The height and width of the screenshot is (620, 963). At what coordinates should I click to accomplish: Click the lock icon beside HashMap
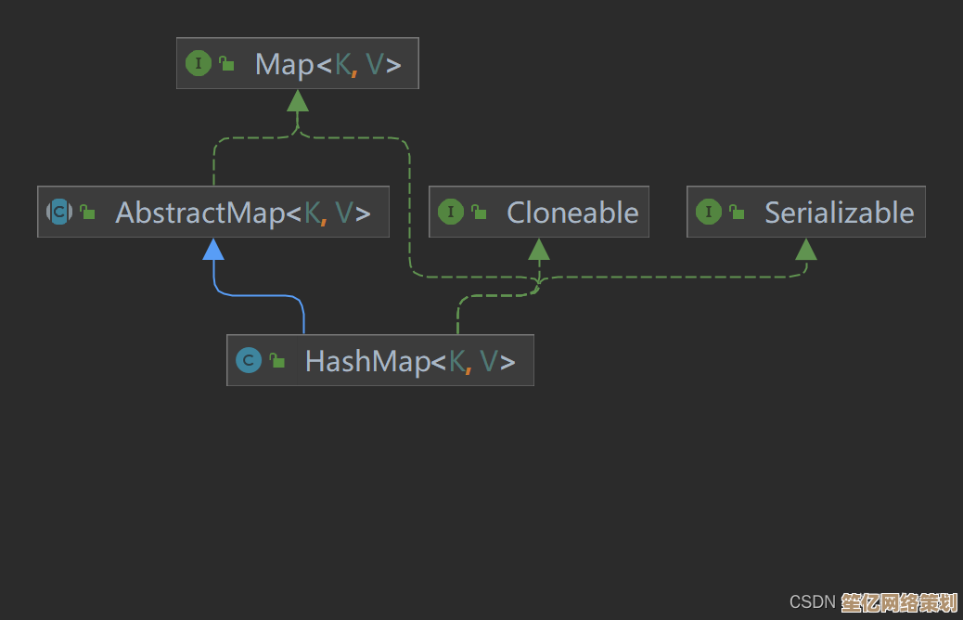[x=276, y=361]
